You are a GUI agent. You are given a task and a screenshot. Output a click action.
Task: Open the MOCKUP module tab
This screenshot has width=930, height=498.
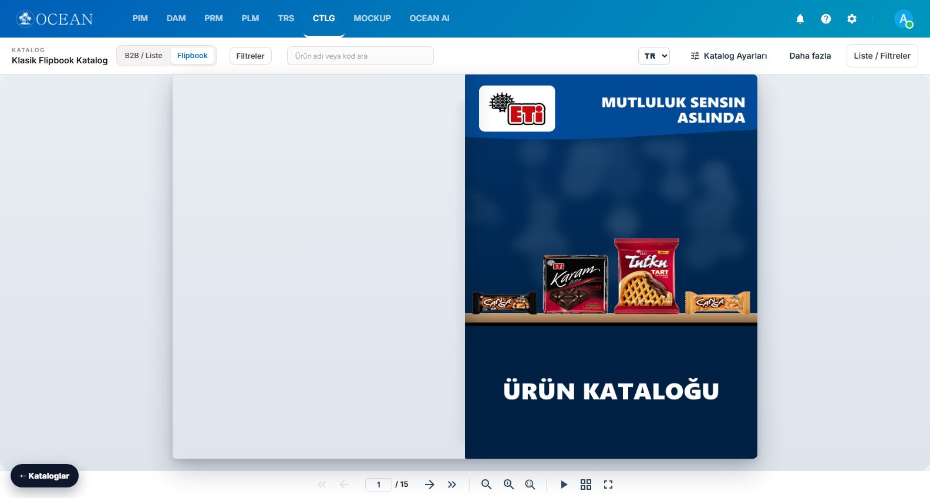point(372,18)
